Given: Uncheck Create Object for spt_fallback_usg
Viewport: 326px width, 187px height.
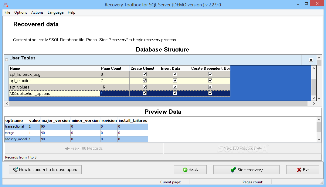Looking at the screenshot, I should pyautogui.click(x=145, y=74).
